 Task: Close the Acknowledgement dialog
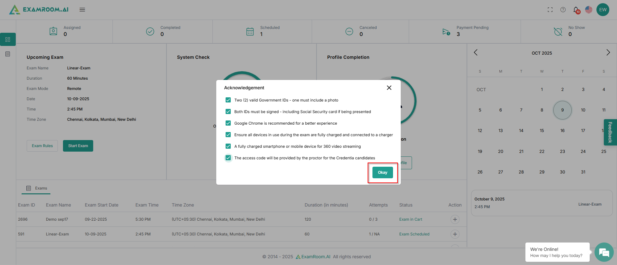389,88
